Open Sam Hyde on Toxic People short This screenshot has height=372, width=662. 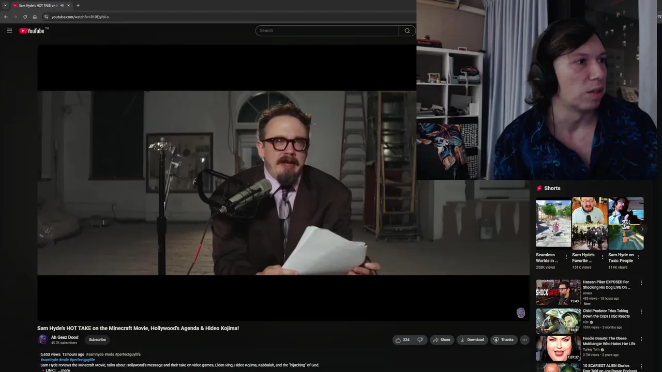(x=626, y=223)
